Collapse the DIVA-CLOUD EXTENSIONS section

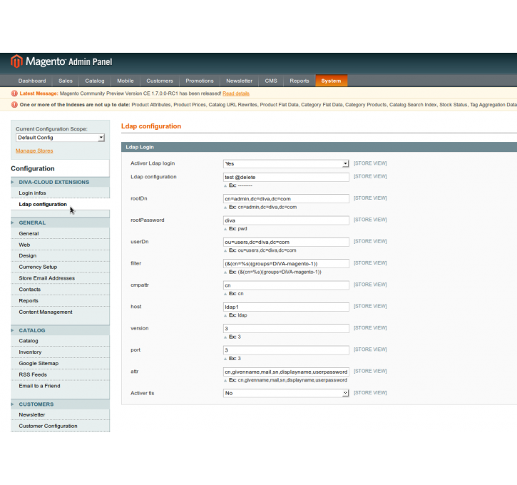click(60, 182)
